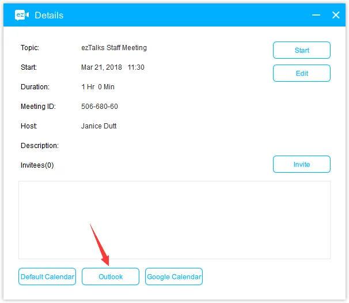Click the start time 11:30
The image size is (349, 303).
(136, 67)
